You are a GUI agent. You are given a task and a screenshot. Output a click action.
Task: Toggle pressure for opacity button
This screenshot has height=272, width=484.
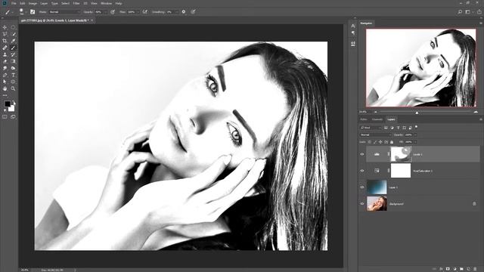pos(113,12)
